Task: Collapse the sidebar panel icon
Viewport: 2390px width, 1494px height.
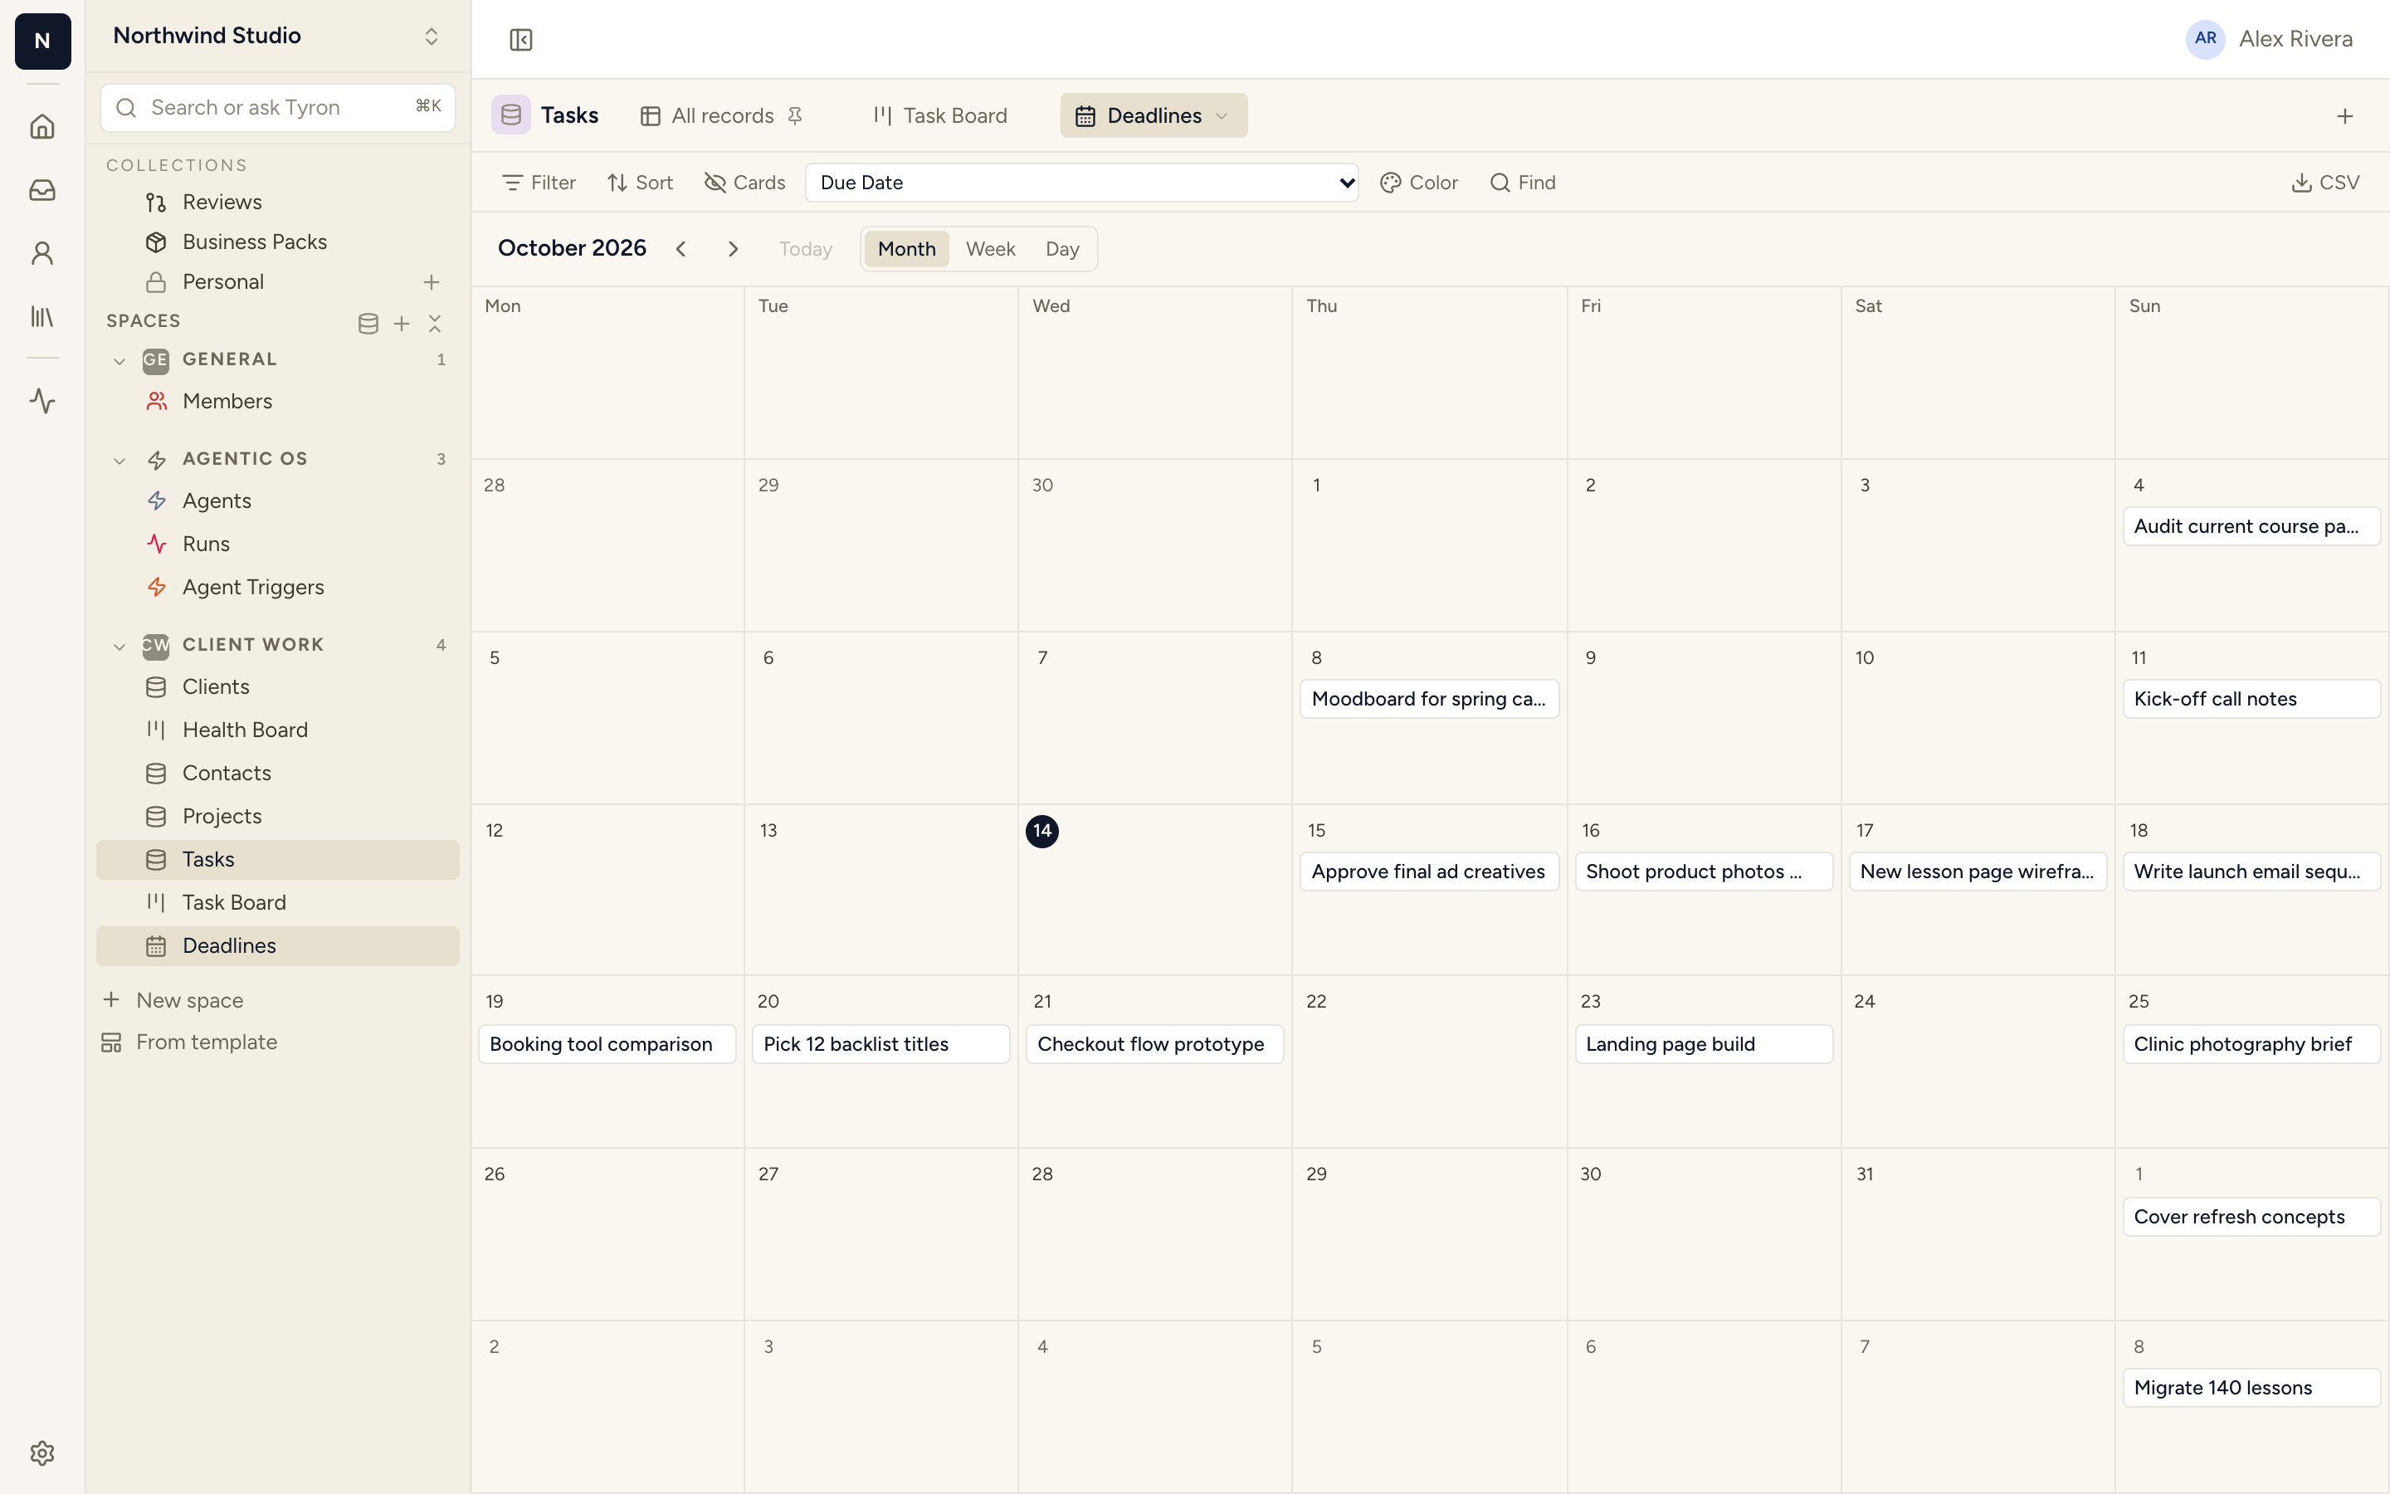Action: click(x=520, y=40)
